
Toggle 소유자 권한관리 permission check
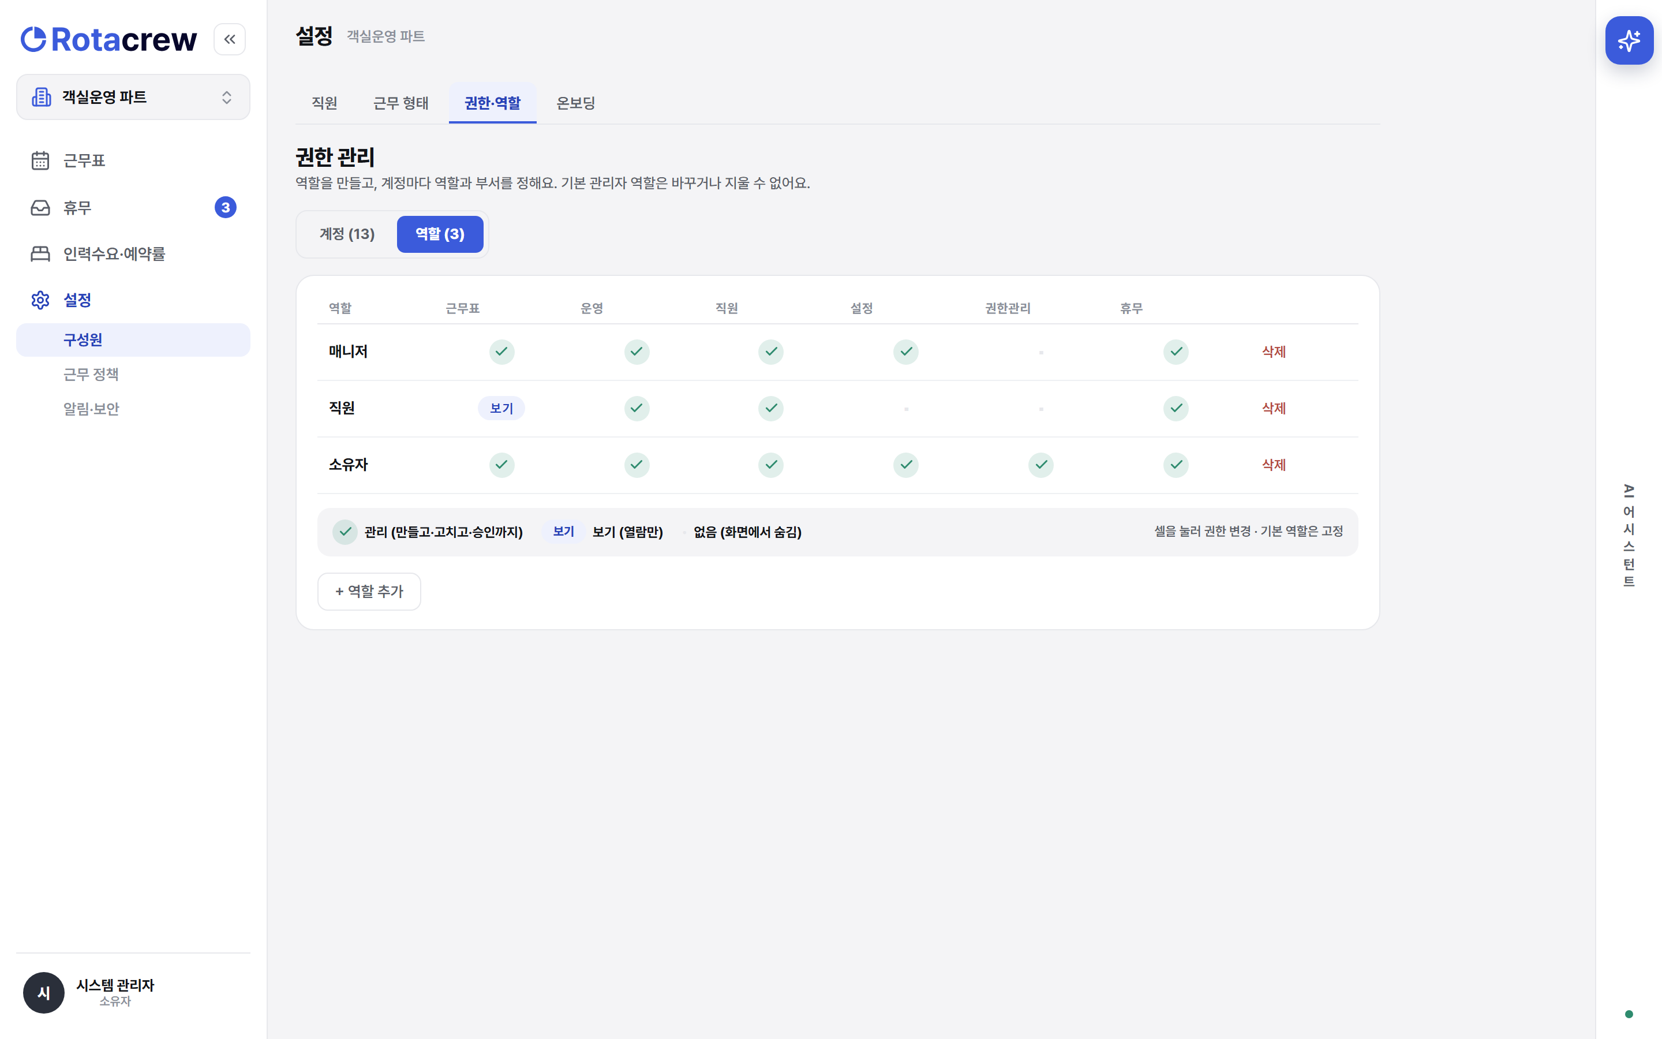[x=1041, y=465]
